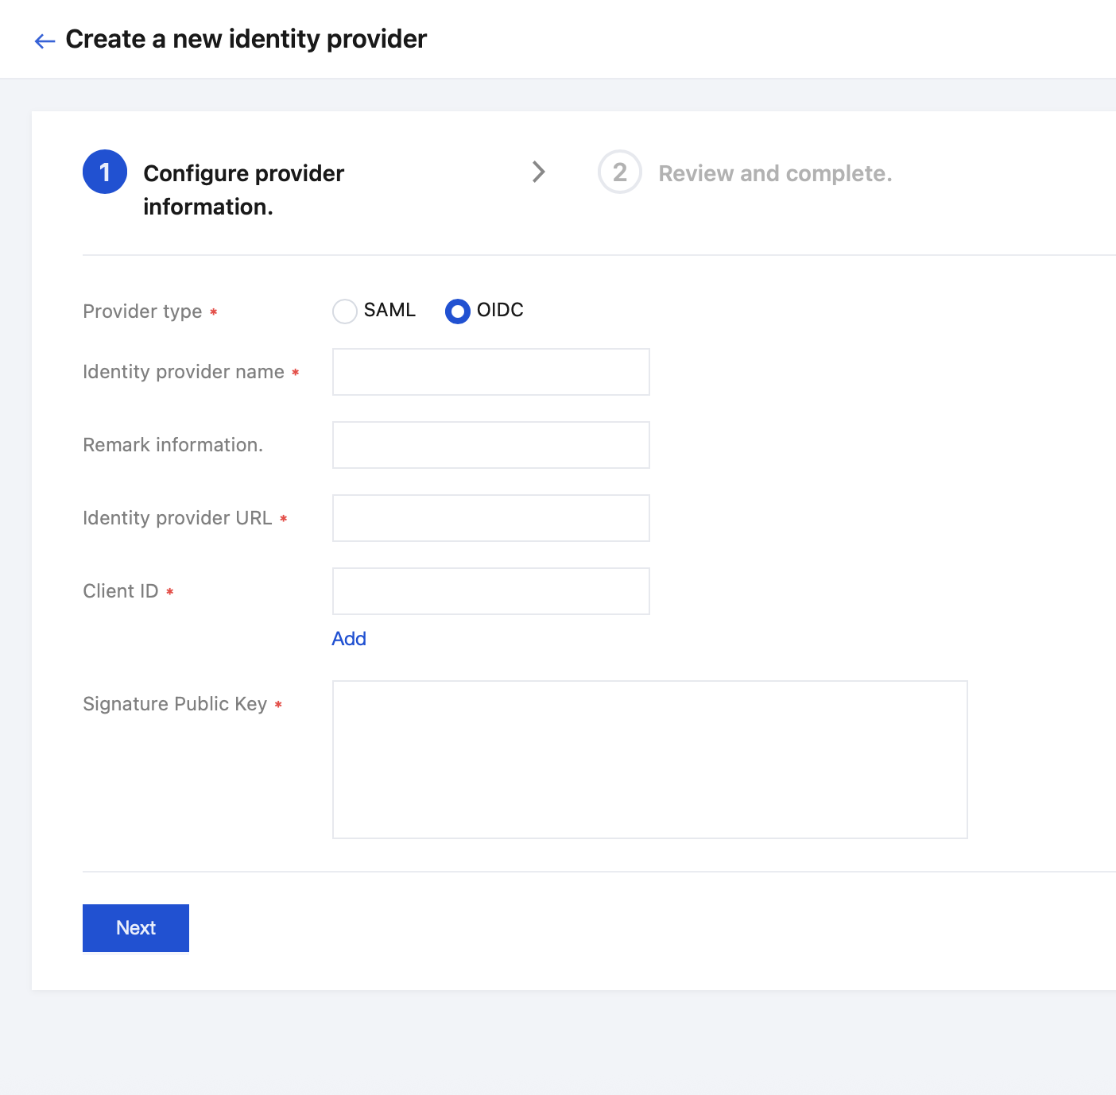Click the Signature Public Key text area
1116x1095 pixels.
649,759
